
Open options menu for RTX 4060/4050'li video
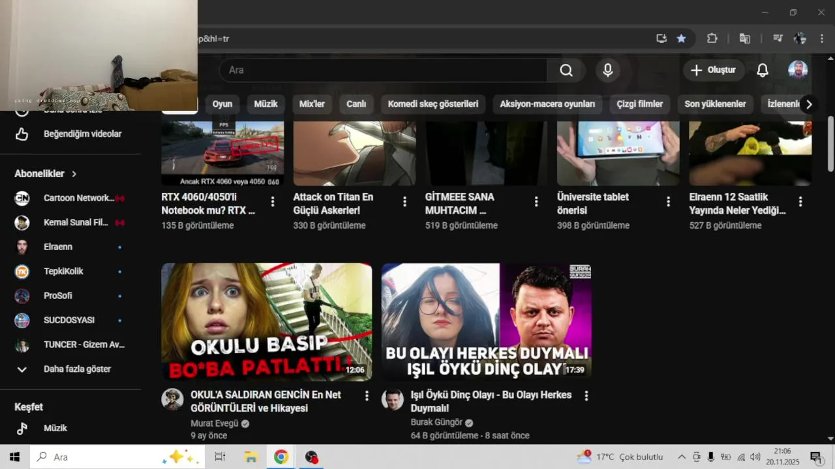(273, 202)
